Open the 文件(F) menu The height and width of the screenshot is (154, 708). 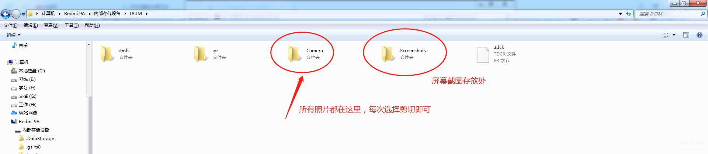11,25
